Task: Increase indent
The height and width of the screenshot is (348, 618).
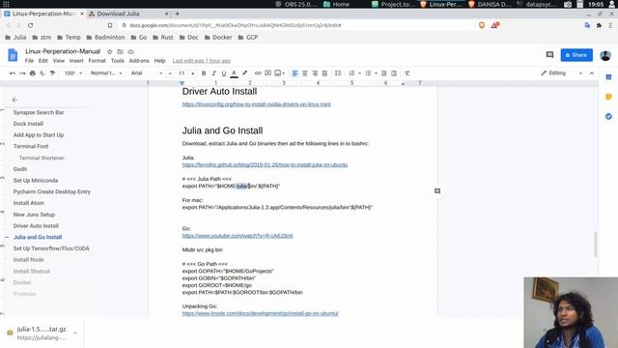Action: coord(394,73)
